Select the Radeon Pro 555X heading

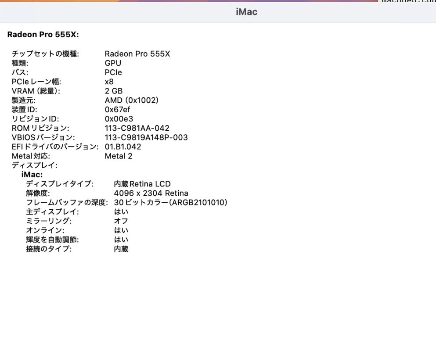43,35
